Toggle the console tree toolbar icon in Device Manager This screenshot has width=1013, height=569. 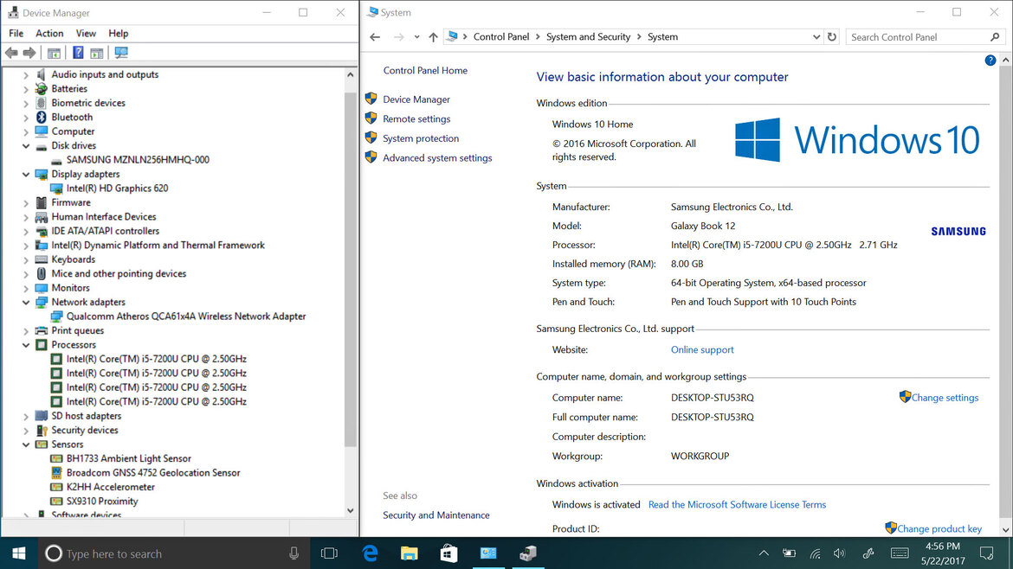pyautogui.click(x=55, y=53)
